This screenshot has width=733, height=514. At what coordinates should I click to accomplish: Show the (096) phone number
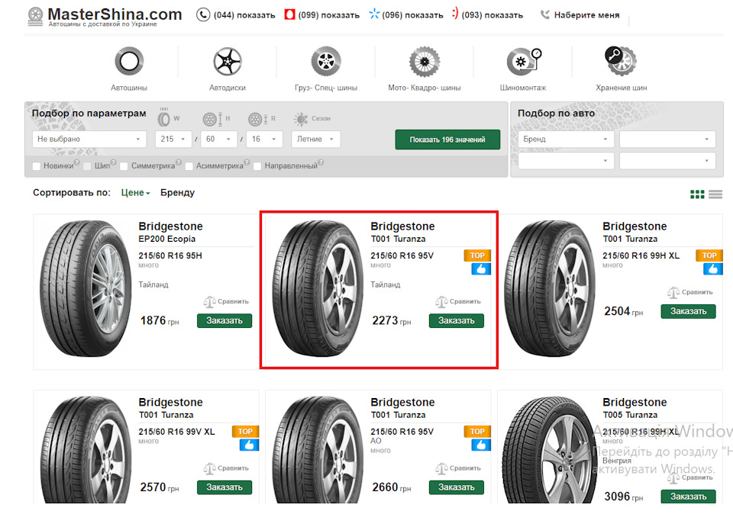point(405,15)
